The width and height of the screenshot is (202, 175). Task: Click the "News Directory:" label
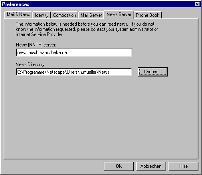30,64
